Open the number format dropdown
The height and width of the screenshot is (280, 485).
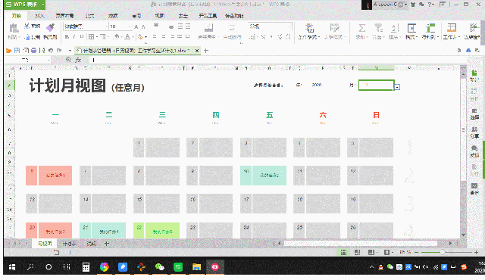(289, 26)
